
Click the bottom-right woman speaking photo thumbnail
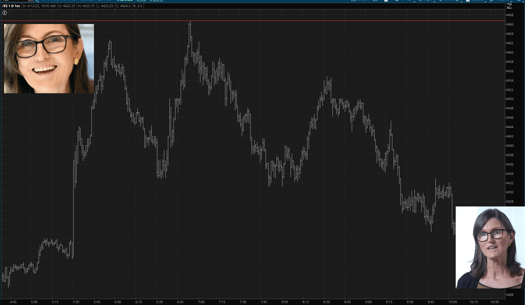click(490, 247)
